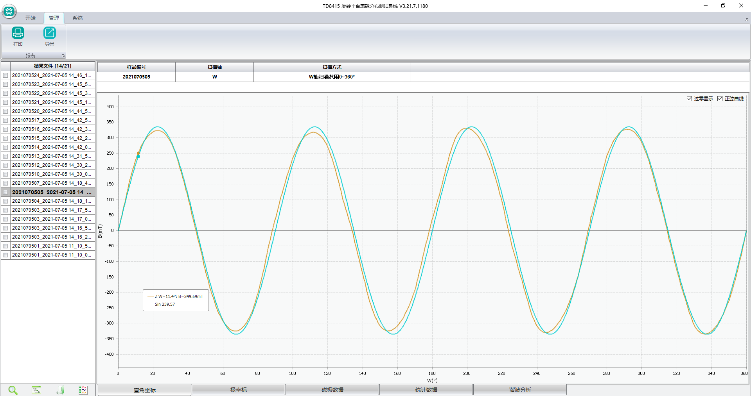Open the round application logo menu
The image size is (751, 396).
(9, 11)
